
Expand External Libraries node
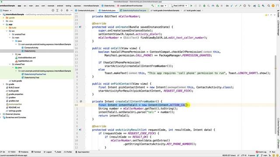point(1,114)
